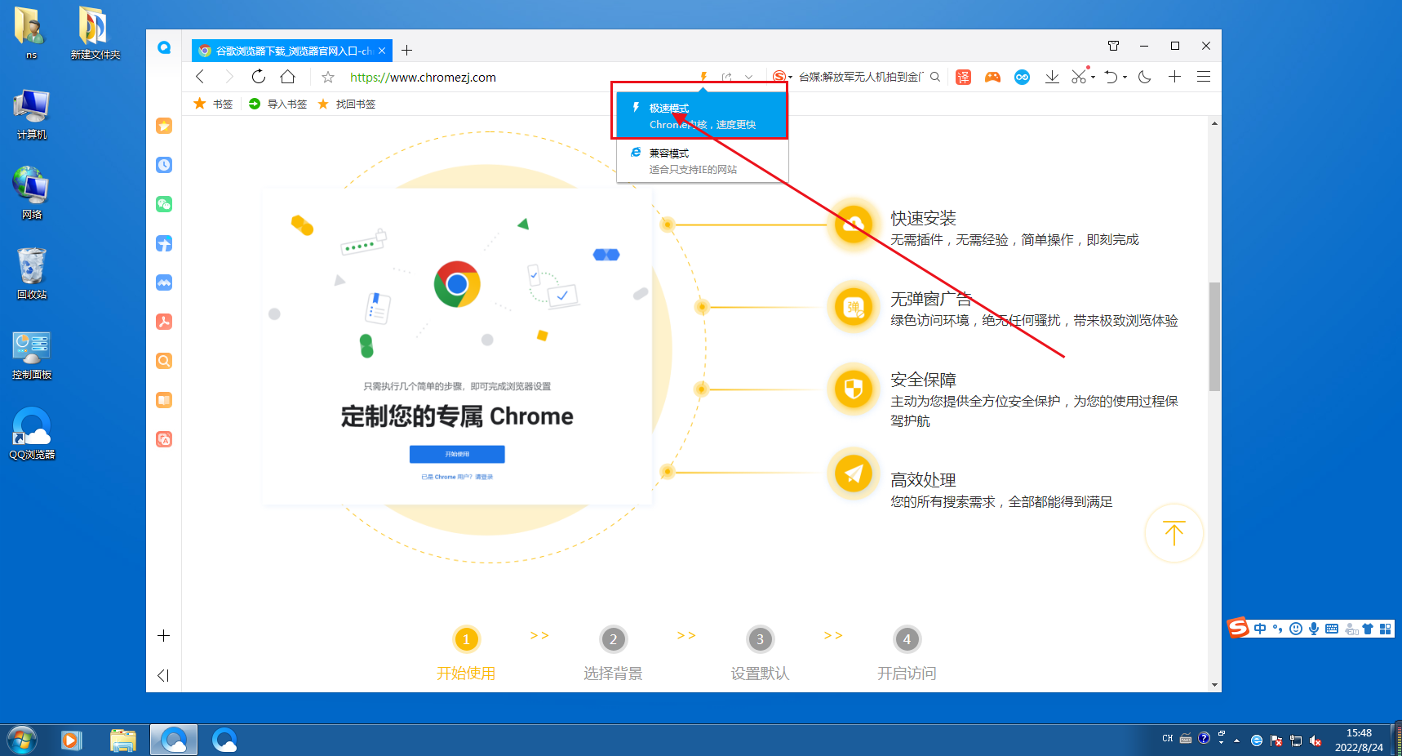Open the downloads manager
The width and height of the screenshot is (1402, 756).
[x=1052, y=77]
